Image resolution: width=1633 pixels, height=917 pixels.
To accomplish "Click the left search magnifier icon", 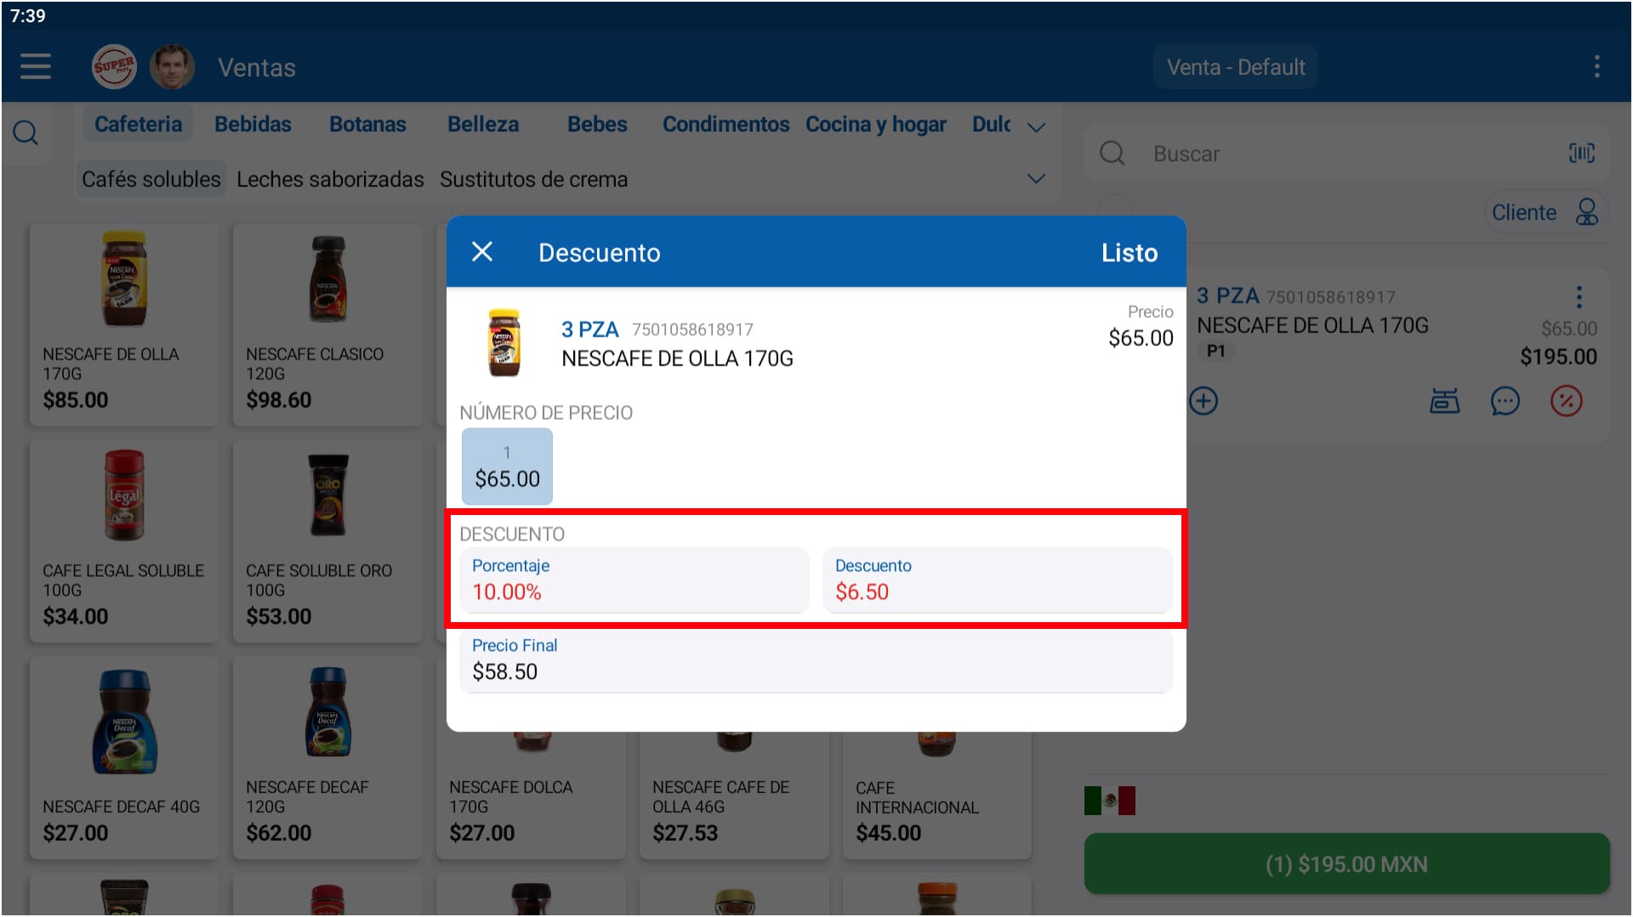I will point(26,133).
